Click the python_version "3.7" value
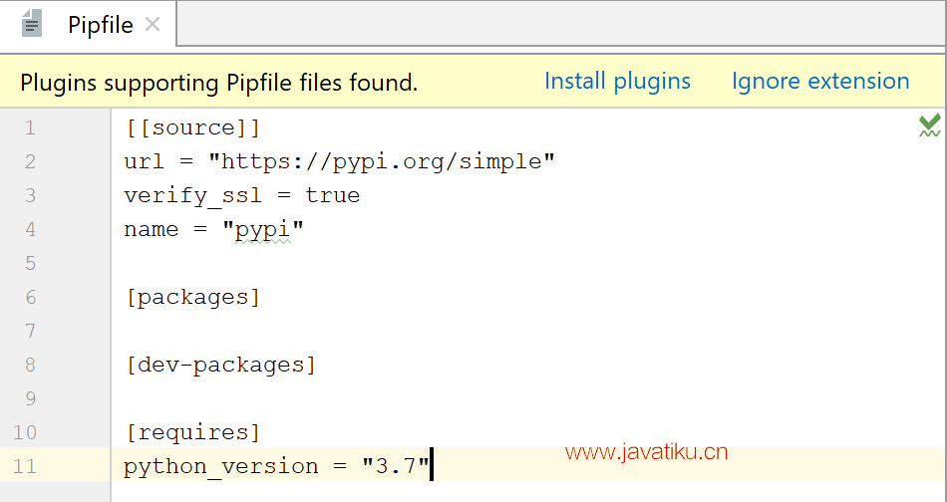This screenshot has width=947, height=502. pyautogui.click(x=396, y=466)
